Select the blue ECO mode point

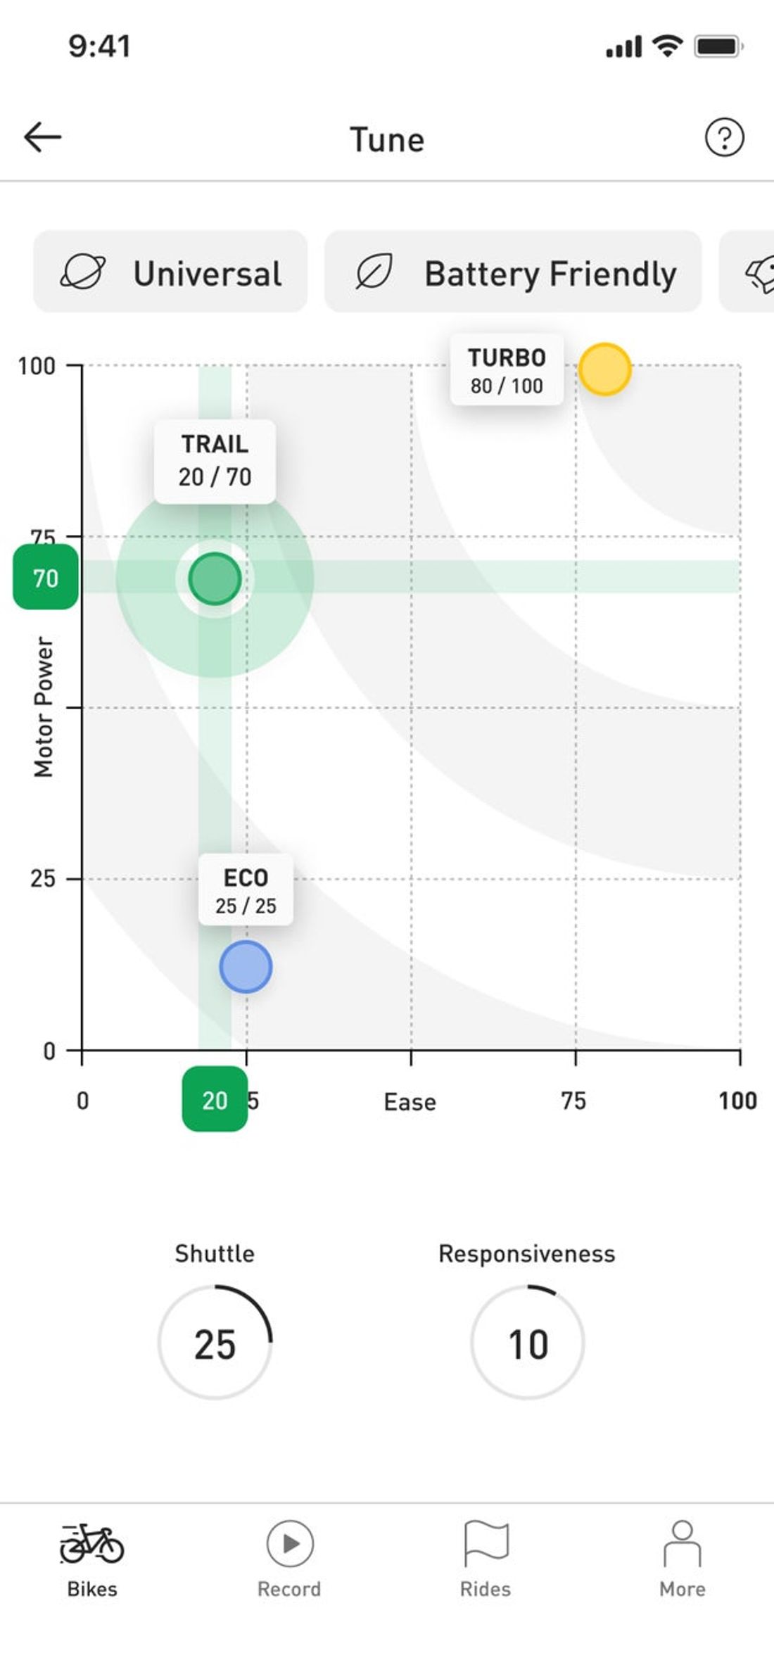tap(246, 967)
